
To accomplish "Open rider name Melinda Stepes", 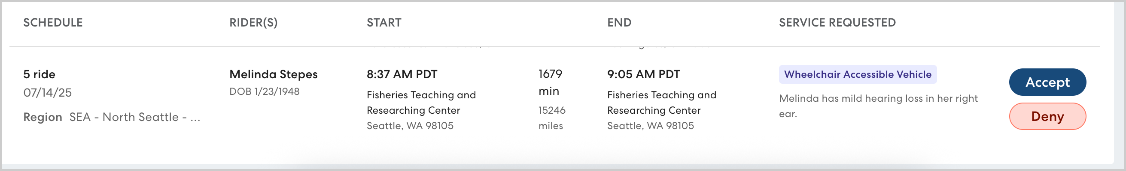I will pyautogui.click(x=273, y=74).
